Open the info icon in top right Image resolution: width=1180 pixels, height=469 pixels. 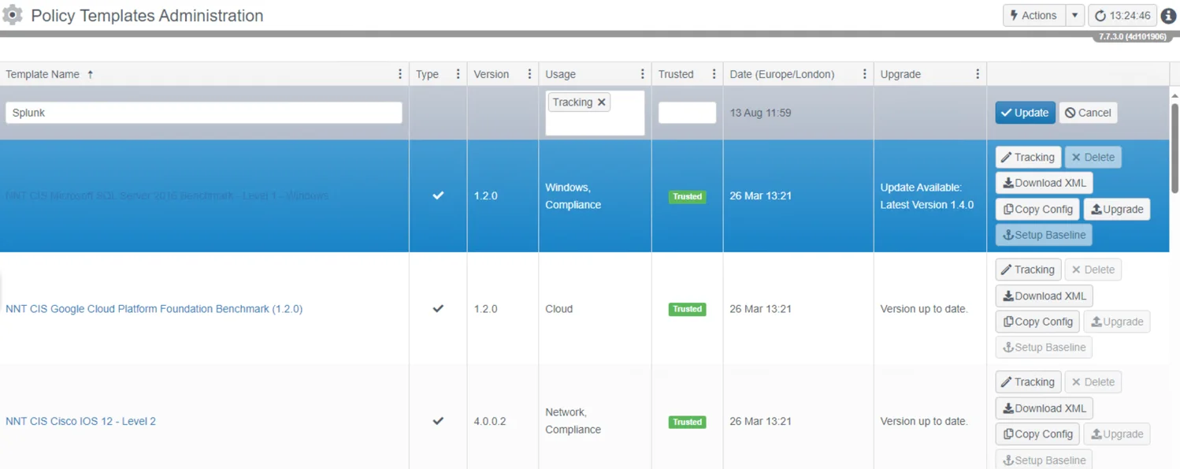pos(1168,16)
